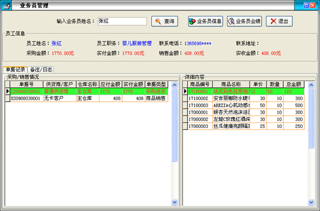
Task: Click the 婴儿服装管理 job title text
Action: coord(137,43)
